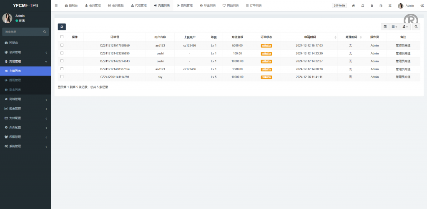The image size is (427, 209).
Task: Open the 订单列表 tab
Action: [254, 5]
